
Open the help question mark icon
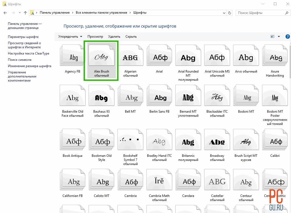pyautogui.click(x=287, y=37)
